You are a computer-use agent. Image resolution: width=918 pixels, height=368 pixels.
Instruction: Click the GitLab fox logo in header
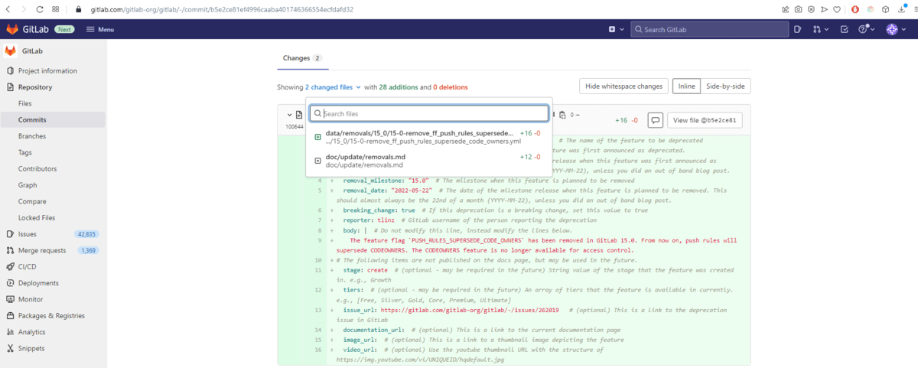pos(13,29)
